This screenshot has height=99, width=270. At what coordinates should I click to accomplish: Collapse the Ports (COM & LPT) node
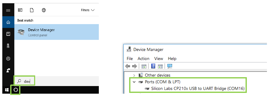point(134,82)
